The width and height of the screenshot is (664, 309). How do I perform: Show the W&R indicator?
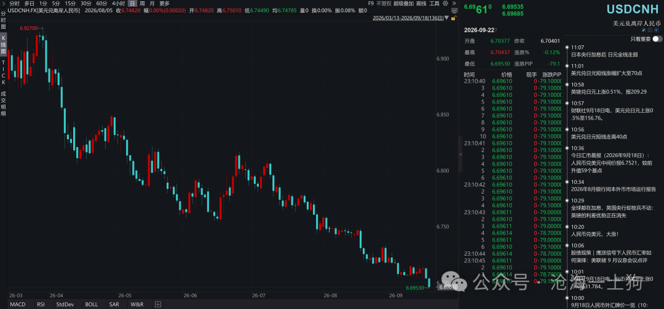click(136, 304)
